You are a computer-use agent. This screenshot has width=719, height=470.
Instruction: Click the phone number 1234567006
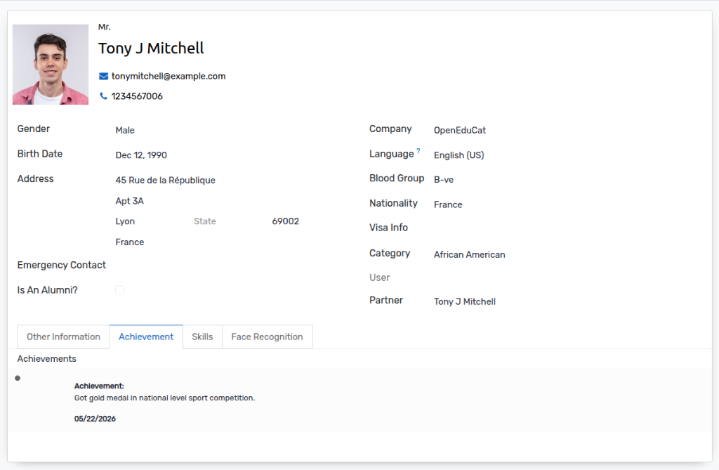coord(137,96)
